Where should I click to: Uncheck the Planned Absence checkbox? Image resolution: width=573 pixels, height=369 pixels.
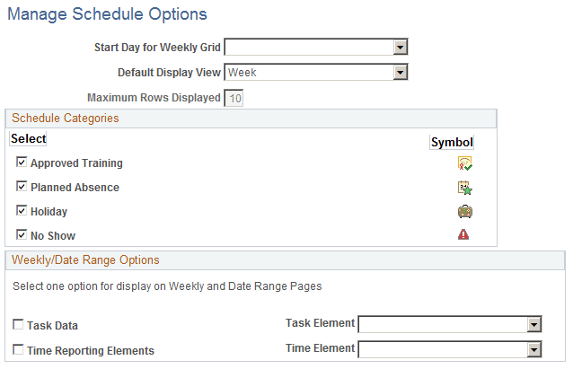point(21,188)
